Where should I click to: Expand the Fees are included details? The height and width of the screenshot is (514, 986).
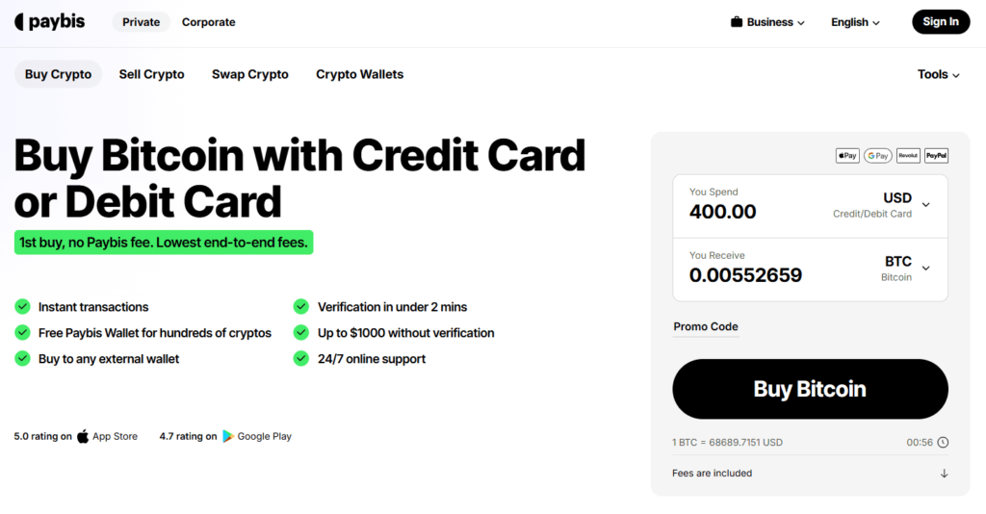944,474
